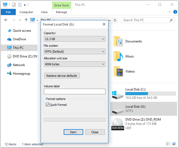This screenshot has height=148, width=179.
Task: Select Network in the navigation pane
Action: click(19, 65)
